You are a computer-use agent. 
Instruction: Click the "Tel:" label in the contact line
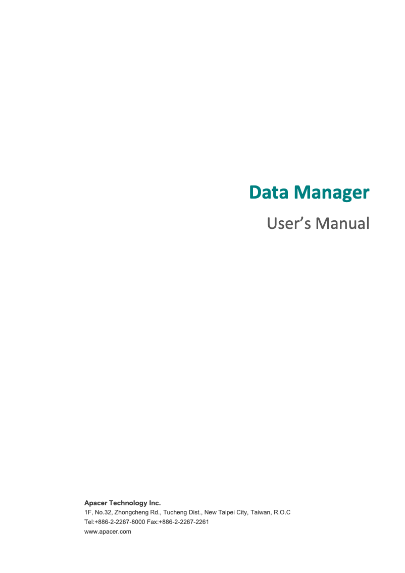[x=89, y=522]
